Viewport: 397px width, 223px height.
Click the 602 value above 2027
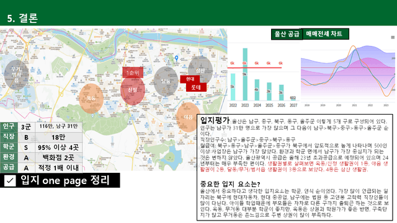[293, 98]
